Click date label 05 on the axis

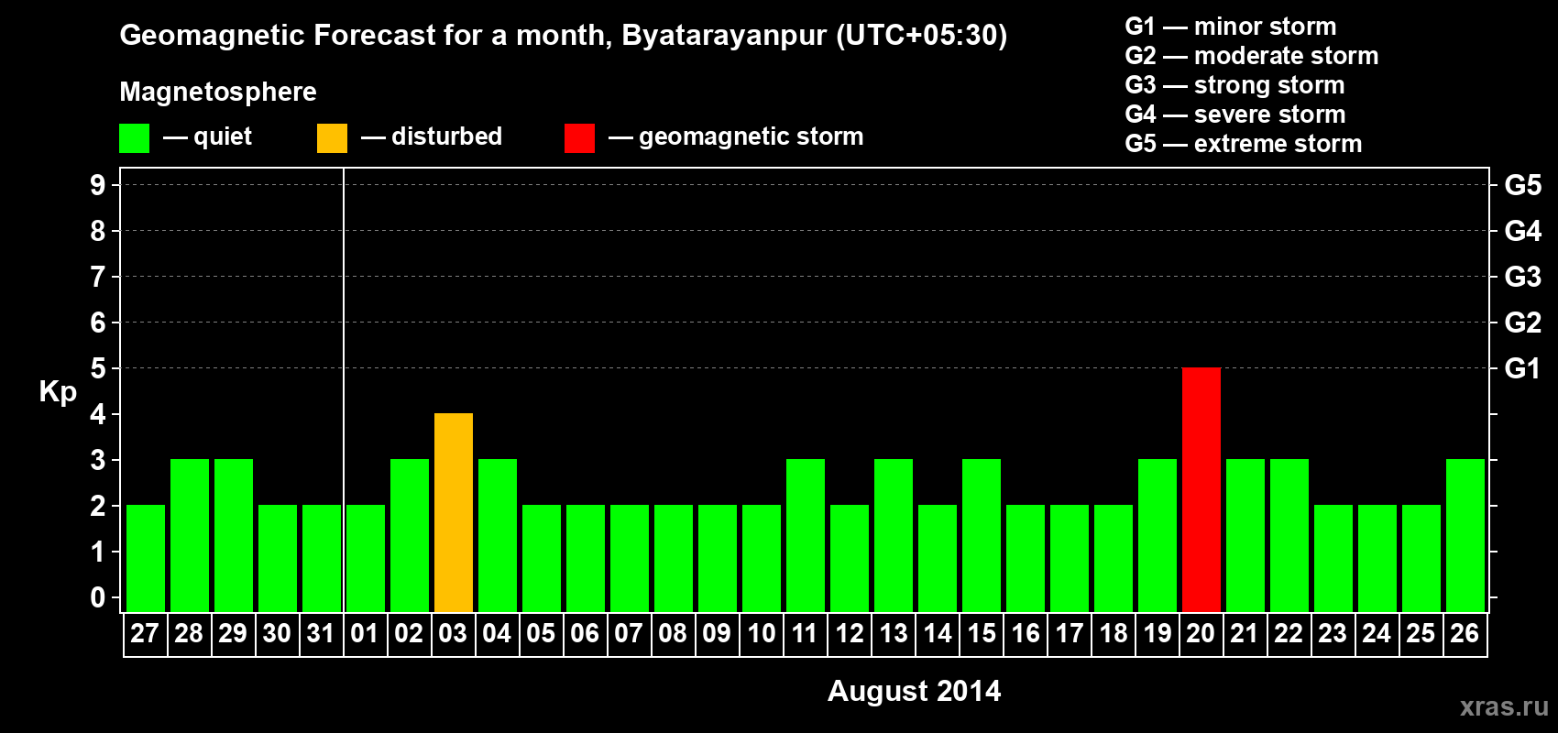(541, 633)
